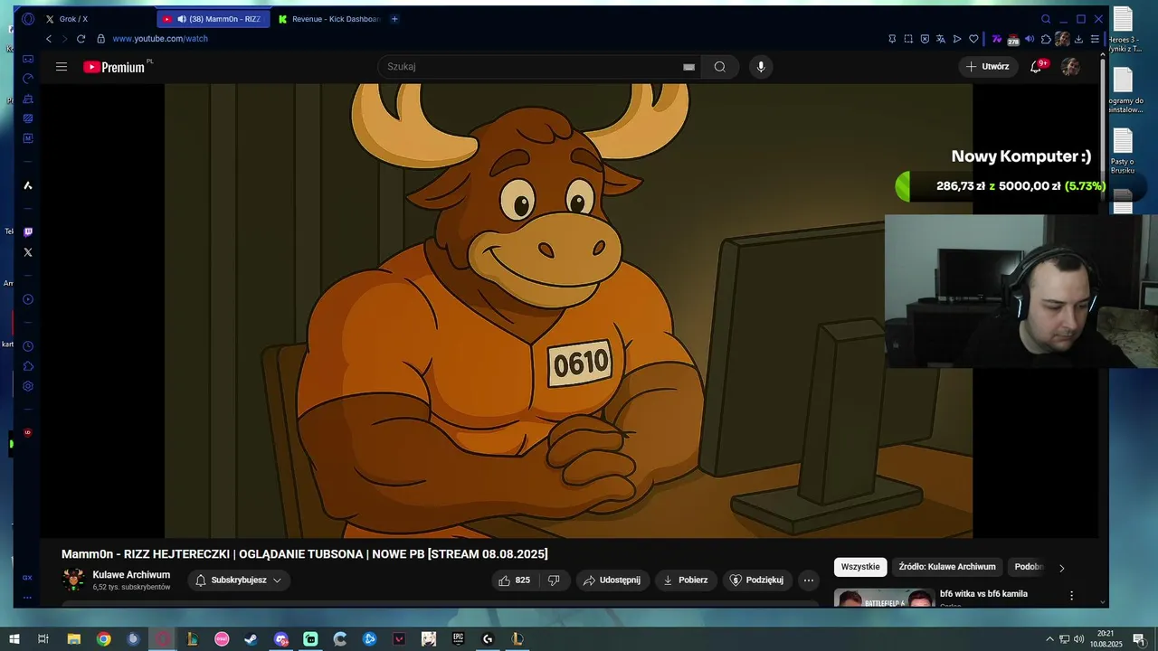The height and width of the screenshot is (651, 1158).
Task: Open Task View on the taskbar
Action: [43, 639]
